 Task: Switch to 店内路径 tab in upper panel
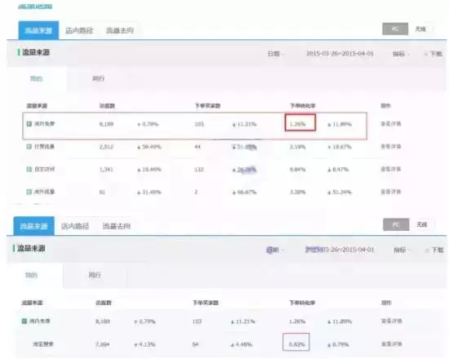click(79, 30)
